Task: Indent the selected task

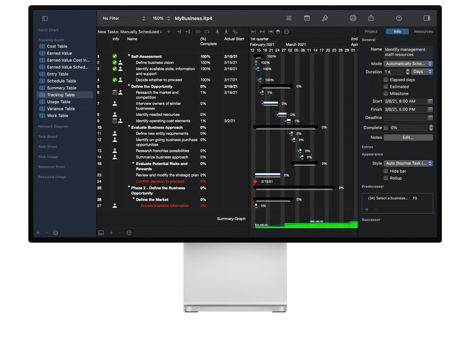Action: pos(179,32)
